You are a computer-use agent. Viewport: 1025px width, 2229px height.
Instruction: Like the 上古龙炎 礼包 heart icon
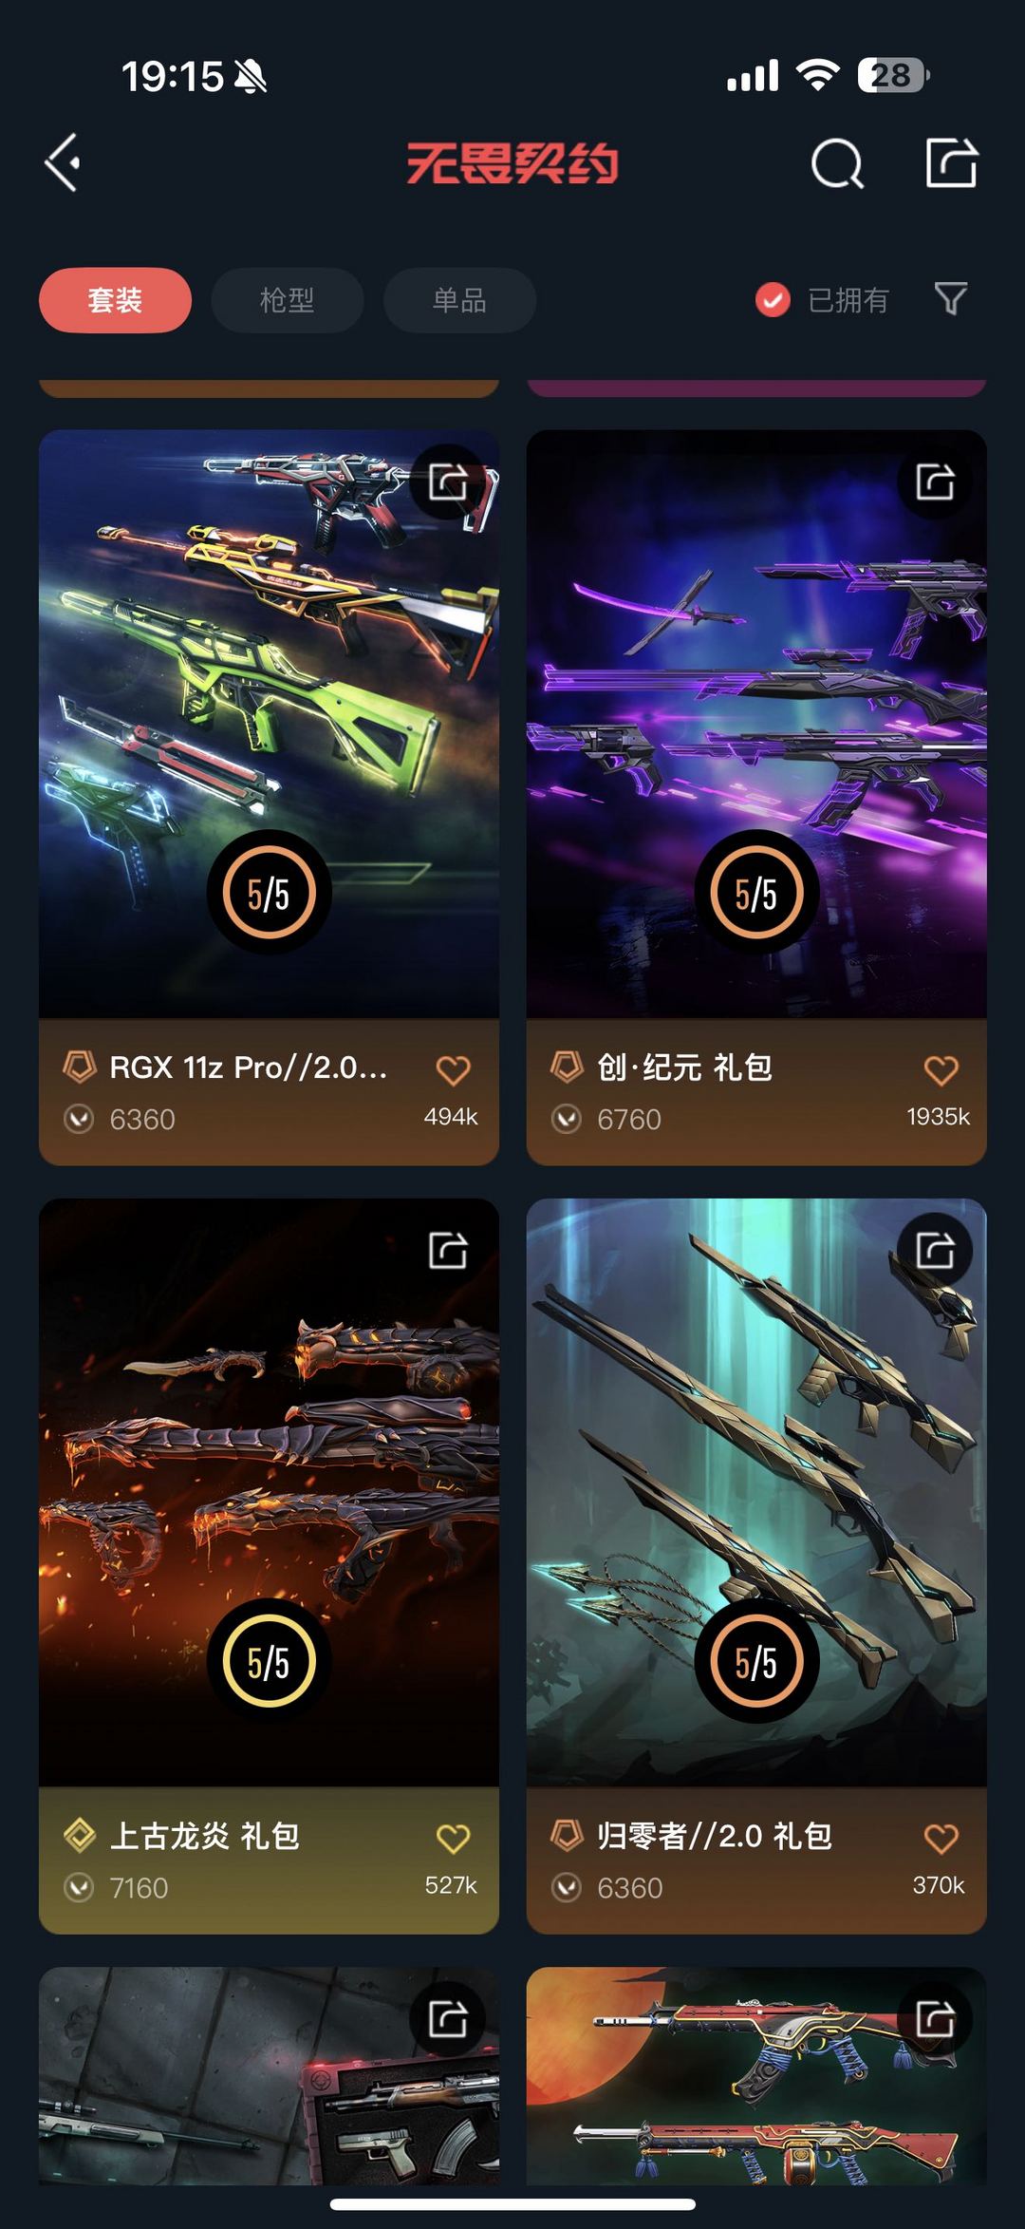point(453,1839)
